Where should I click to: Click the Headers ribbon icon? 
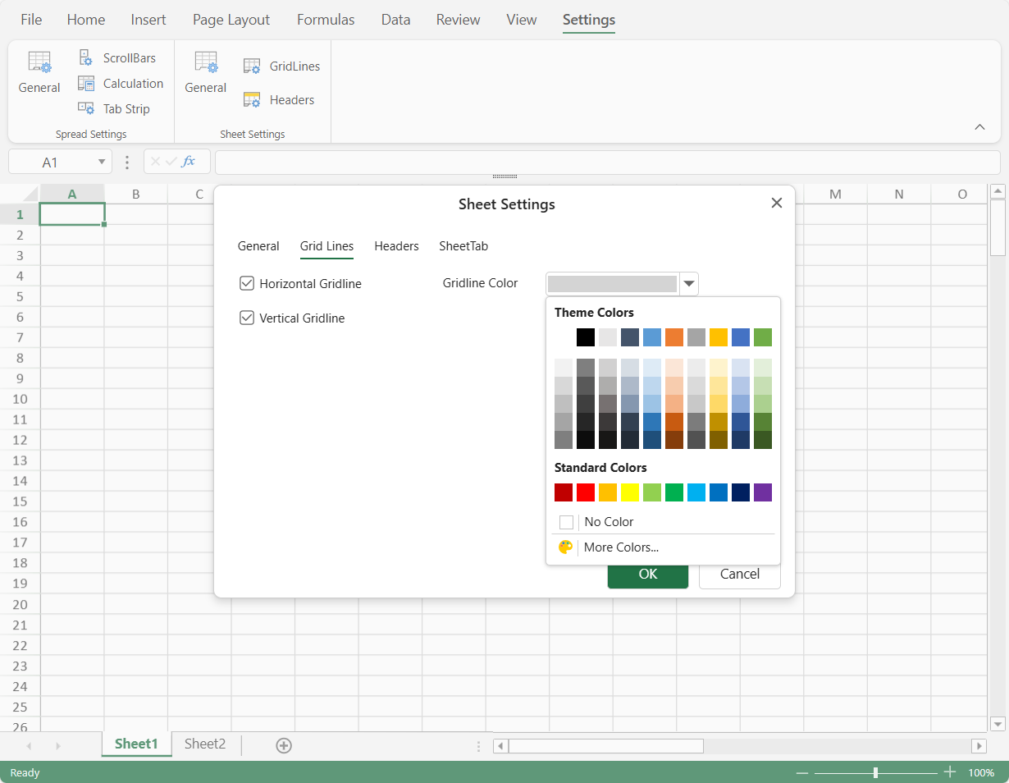point(252,100)
